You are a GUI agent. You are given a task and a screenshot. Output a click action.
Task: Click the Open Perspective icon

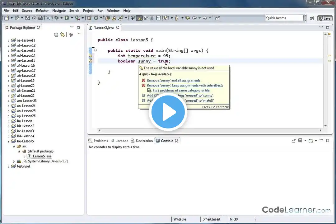point(312,18)
